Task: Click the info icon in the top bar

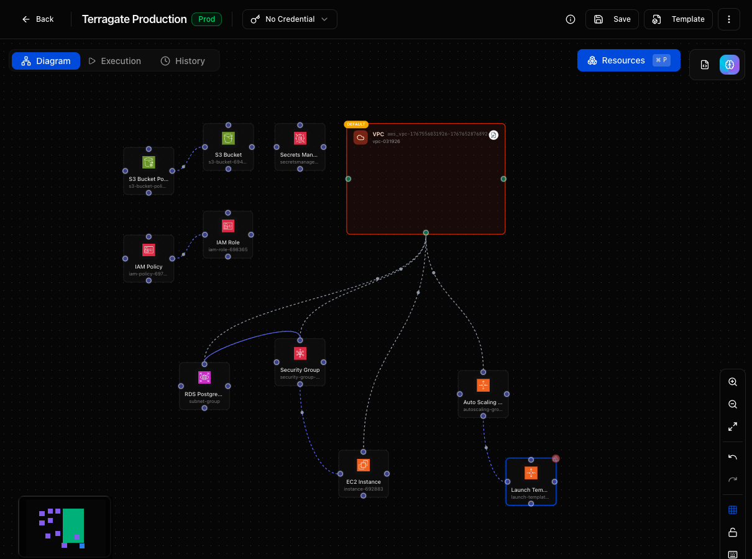Action: [x=570, y=19]
